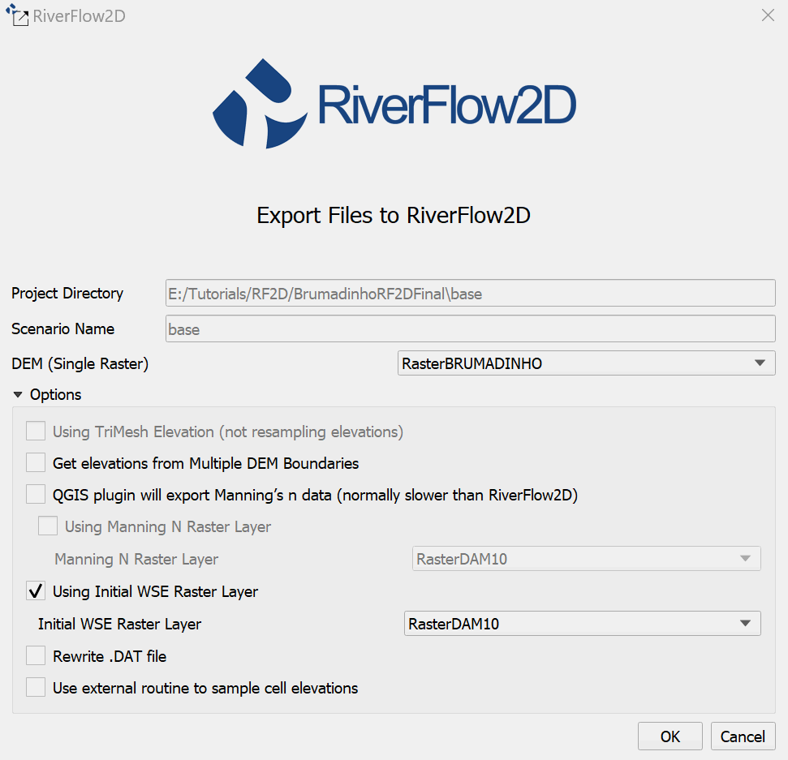Toggle Using Manning N Raster Layer checkbox
This screenshot has height=760, width=788.
click(x=48, y=526)
